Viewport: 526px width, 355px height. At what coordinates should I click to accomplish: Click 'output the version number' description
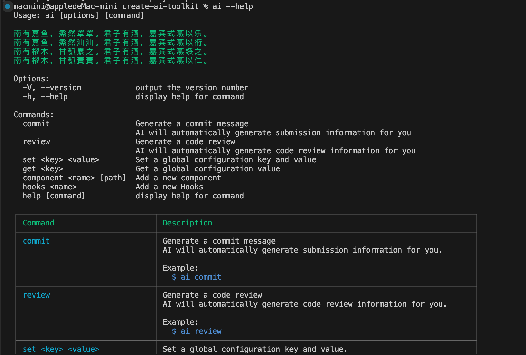[192, 88]
